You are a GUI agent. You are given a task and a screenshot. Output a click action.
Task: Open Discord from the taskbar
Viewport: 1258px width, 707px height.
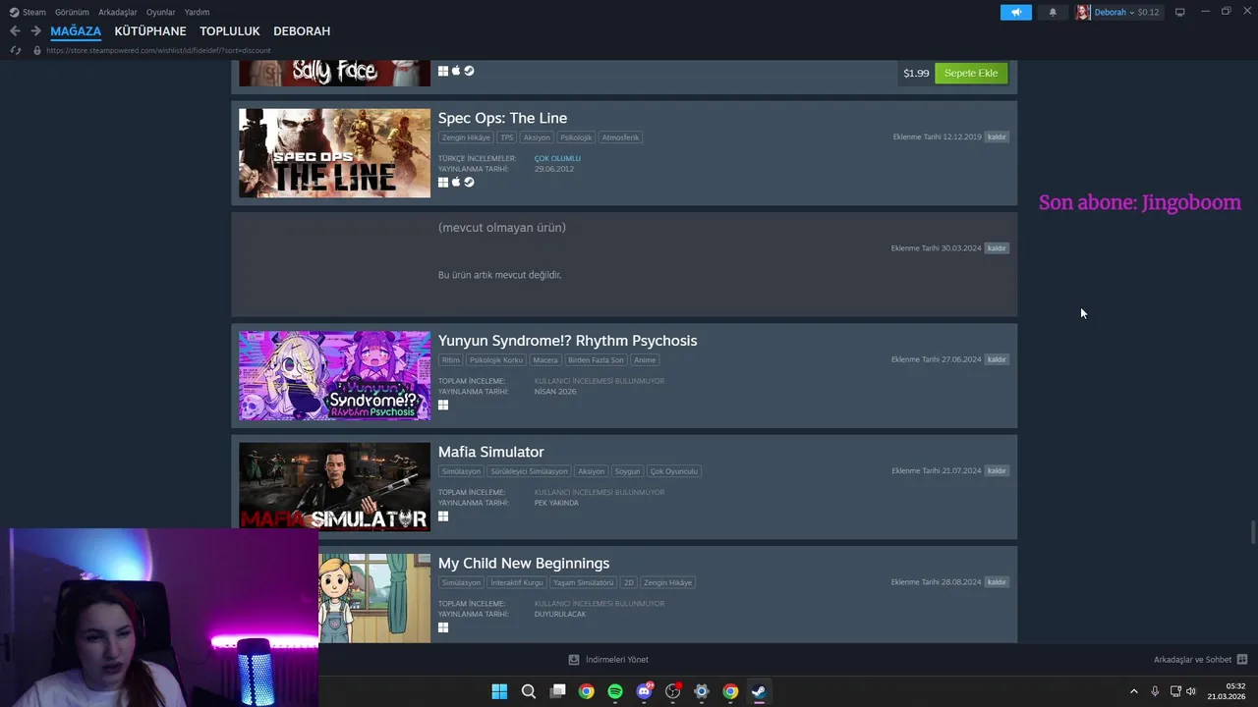coord(644,691)
